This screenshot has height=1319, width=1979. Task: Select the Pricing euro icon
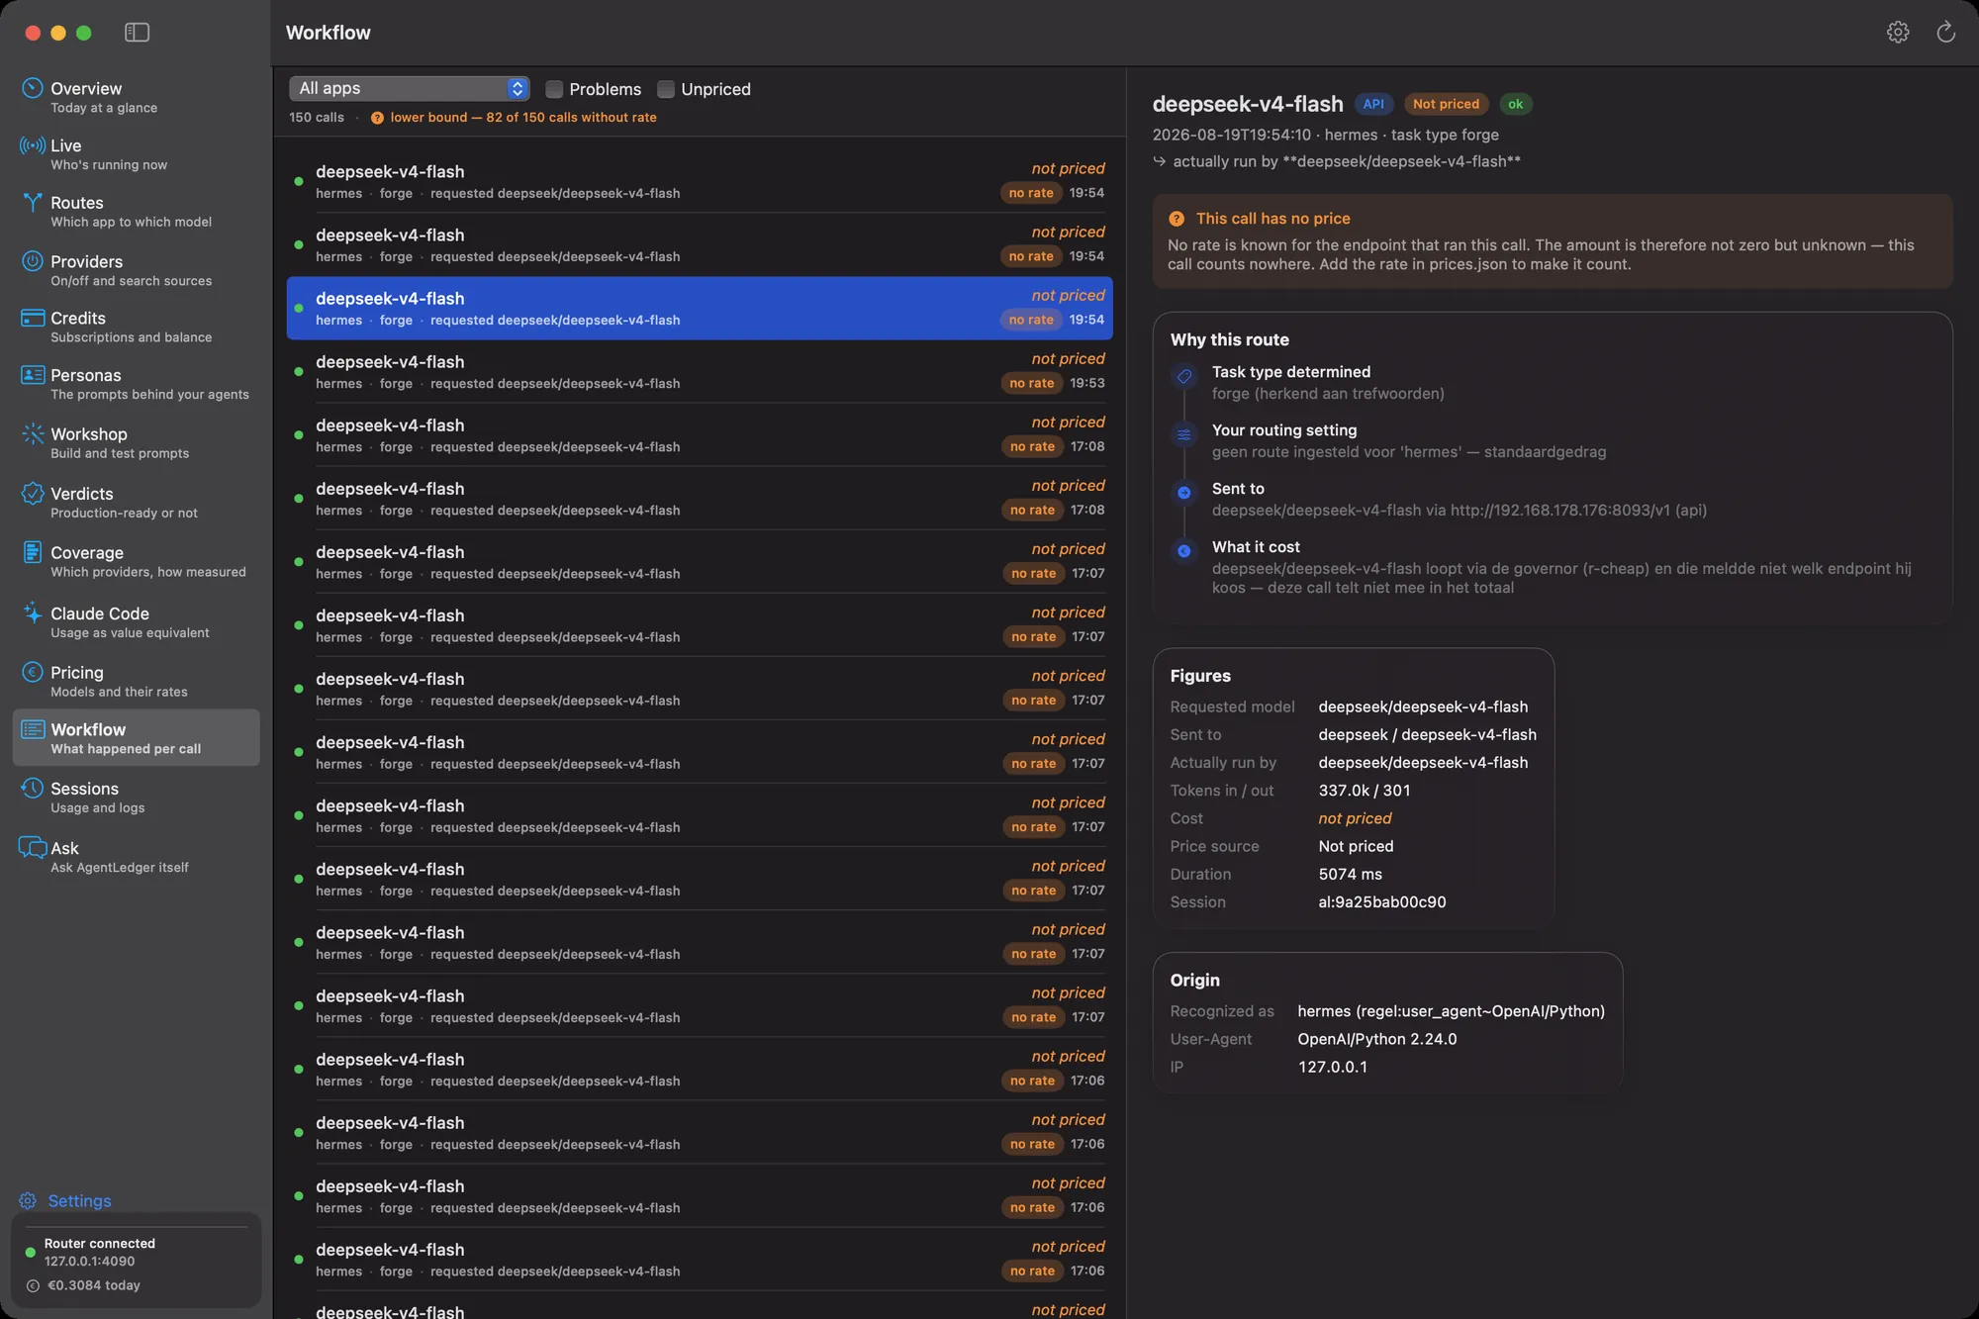coord(33,672)
